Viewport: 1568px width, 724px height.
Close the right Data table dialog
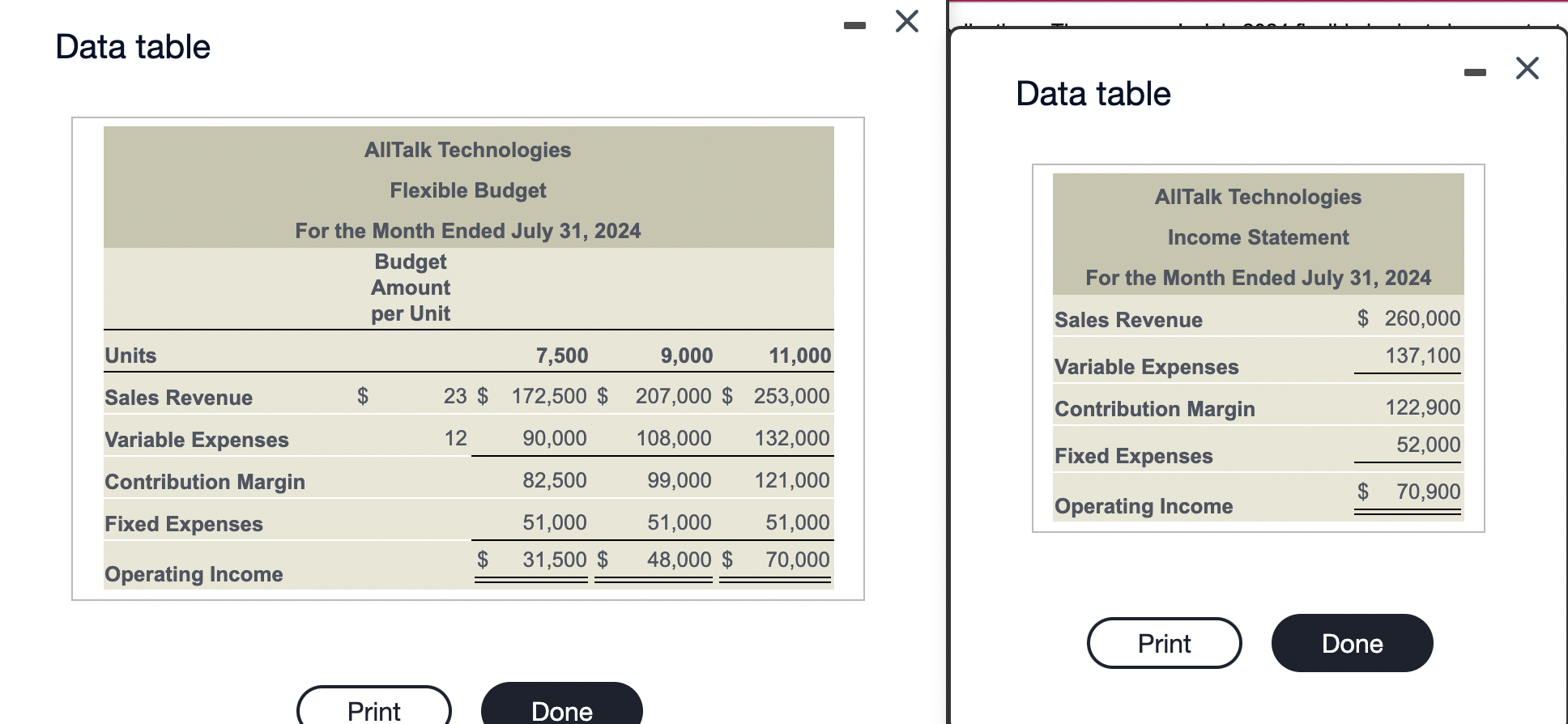[x=1526, y=69]
